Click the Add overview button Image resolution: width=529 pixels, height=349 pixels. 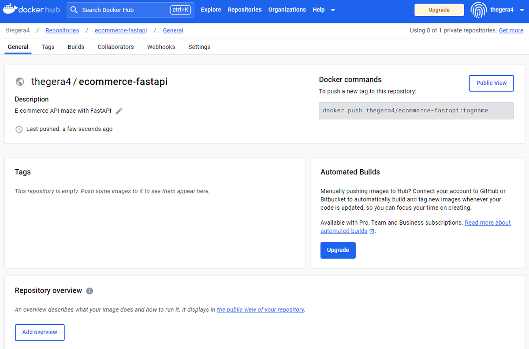[x=40, y=332]
